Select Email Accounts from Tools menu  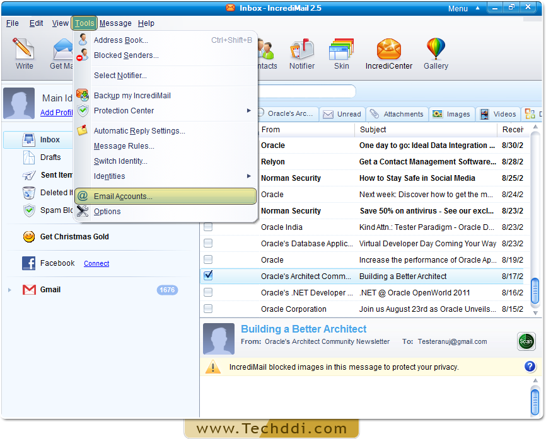point(123,197)
